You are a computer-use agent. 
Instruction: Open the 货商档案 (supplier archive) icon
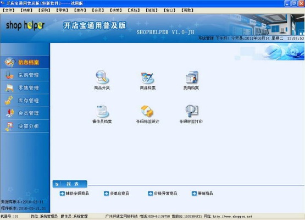pos(191,80)
